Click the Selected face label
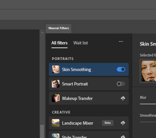Image resolution: width=156 pixels, height=138 pixels. pyautogui.click(x=148, y=55)
